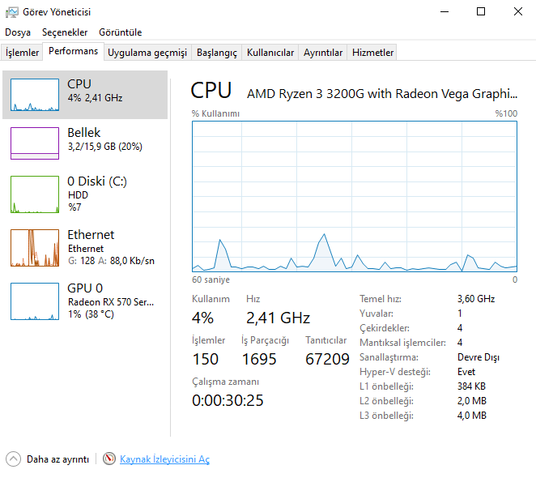Select the Ethernet activity graph thumbnail
536x478 pixels.
34,248
